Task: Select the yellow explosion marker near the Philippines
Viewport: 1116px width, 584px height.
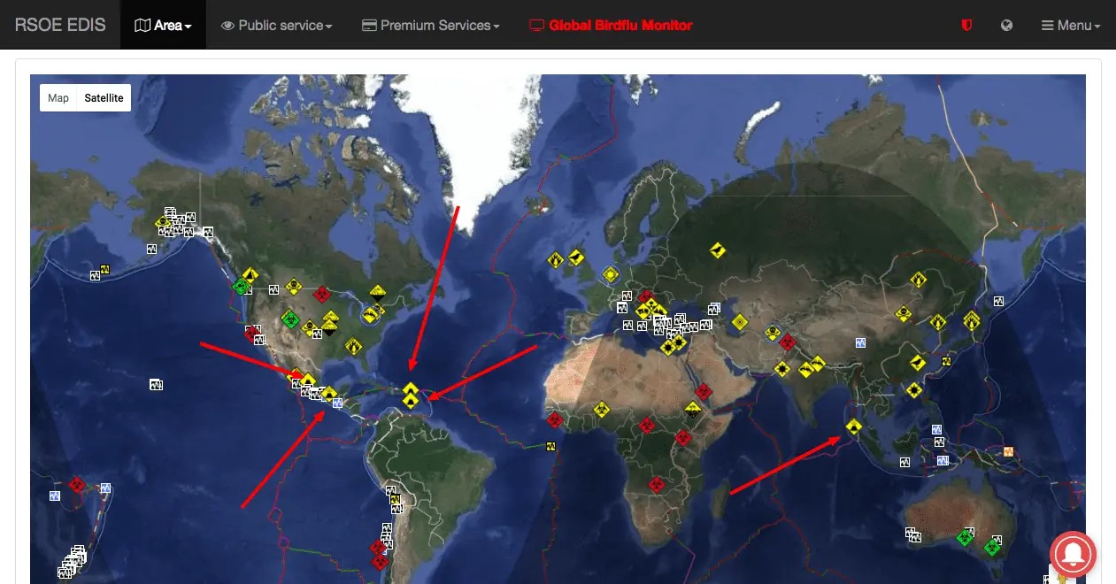Action: pos(914,389)
